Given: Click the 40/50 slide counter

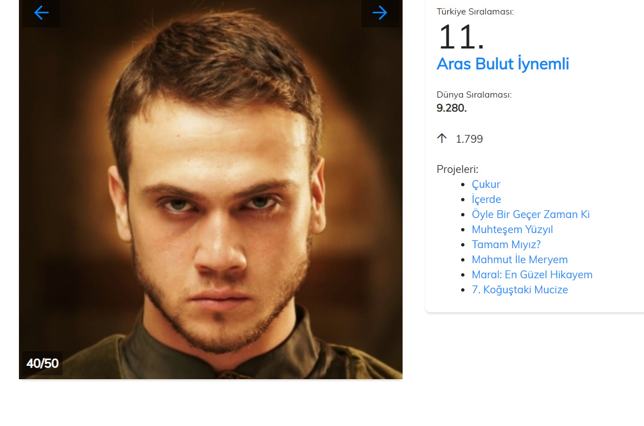Looking at the screenshot, I should (42, 364).
